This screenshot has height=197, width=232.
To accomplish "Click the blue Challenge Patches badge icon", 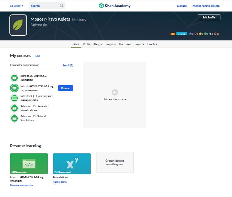I will 190,34.
